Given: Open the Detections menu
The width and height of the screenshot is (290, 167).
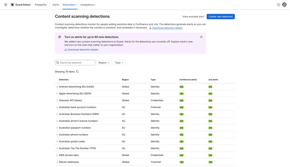Looking at the screenshot, I should click(70, 5).
